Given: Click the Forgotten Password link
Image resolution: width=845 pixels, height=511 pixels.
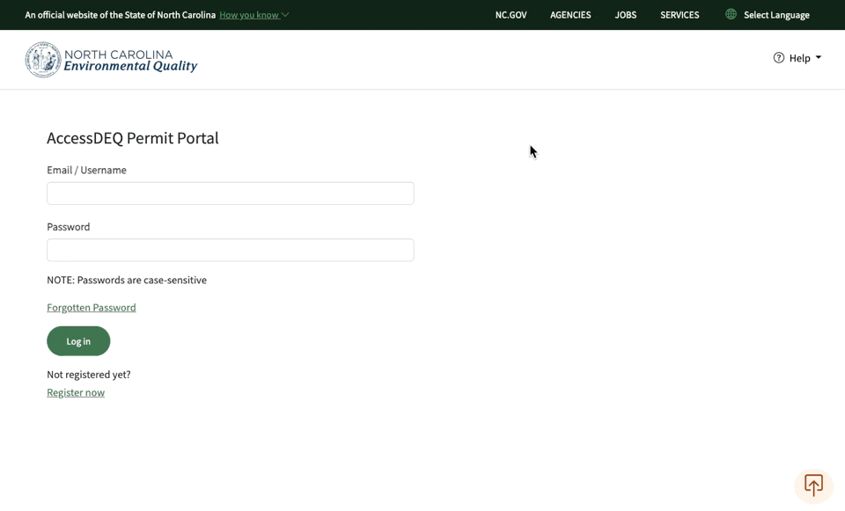Looking at the screenshot, I should (91, 308).
